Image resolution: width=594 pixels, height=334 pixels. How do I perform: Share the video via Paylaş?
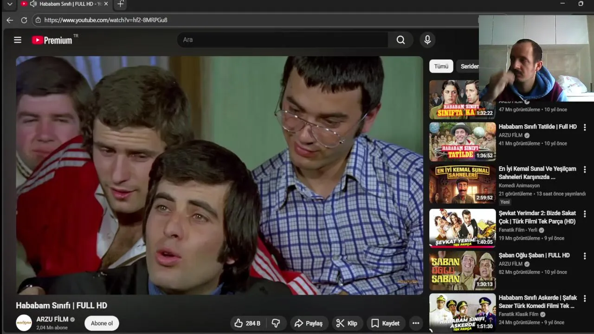click(x=309, y=323)
